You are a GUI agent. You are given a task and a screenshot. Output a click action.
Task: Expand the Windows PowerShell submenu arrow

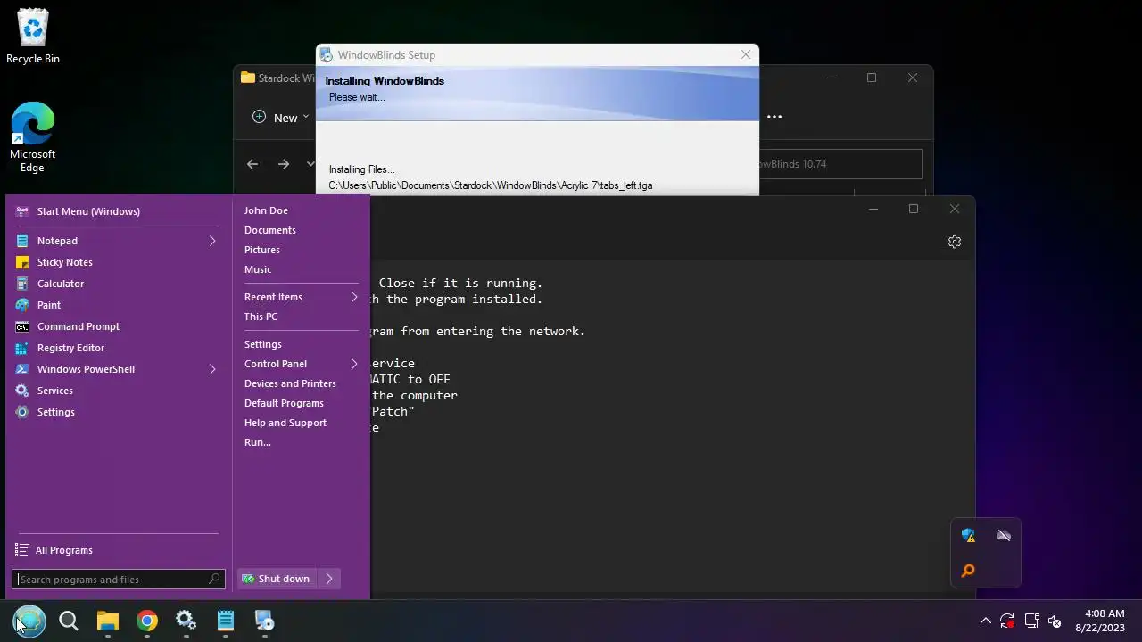(212, 369)
